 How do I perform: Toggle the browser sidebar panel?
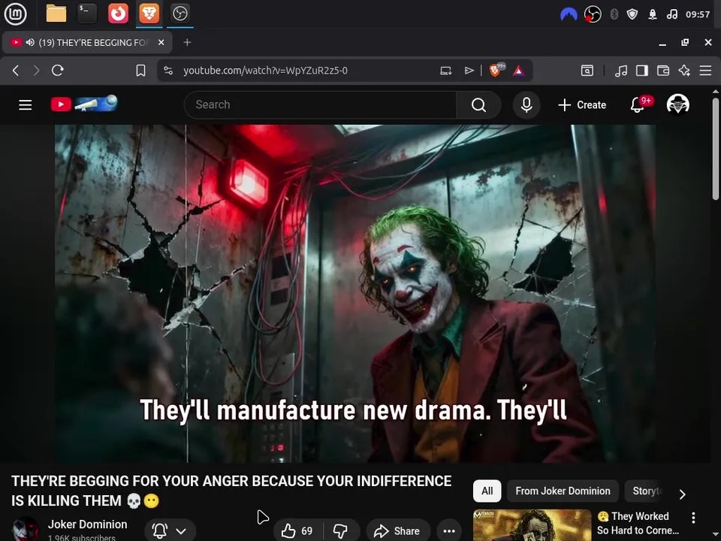pos(642,71)
